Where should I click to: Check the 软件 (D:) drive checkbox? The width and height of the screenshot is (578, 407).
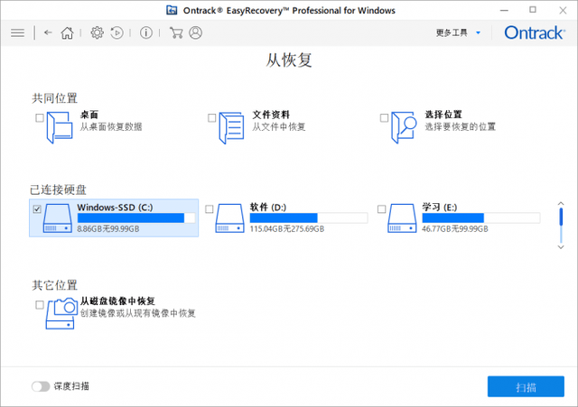(x=210, y=208)
